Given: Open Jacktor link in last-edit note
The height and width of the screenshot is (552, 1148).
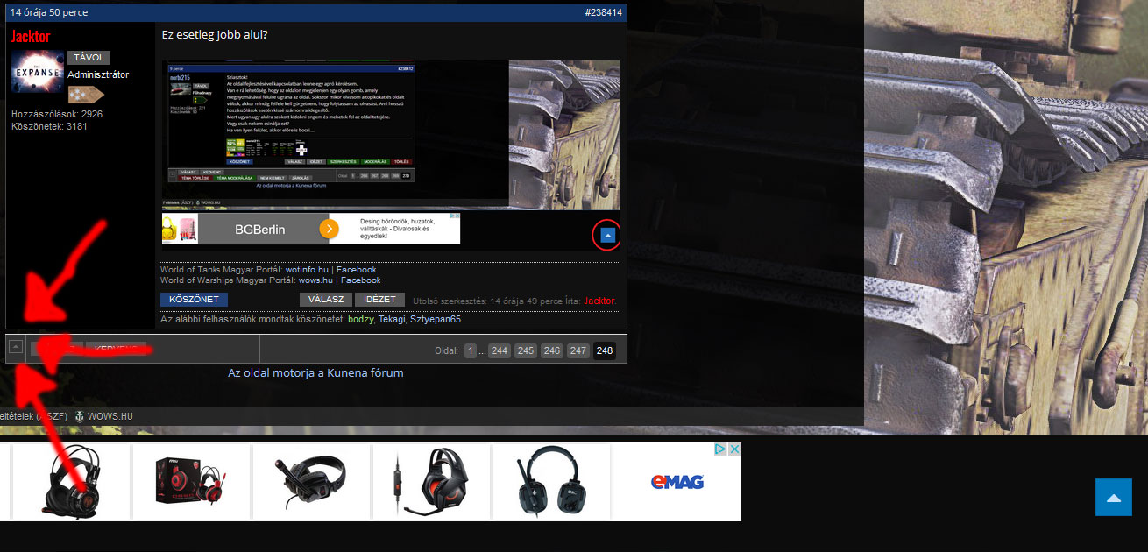Looking at the screenshot, I should 599,301.
